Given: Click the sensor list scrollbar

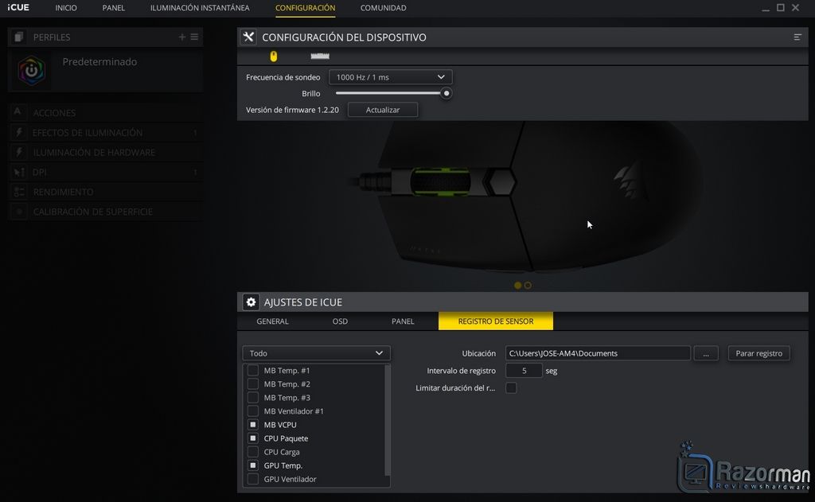Looking at the screenshot, I should click(387, 420).
